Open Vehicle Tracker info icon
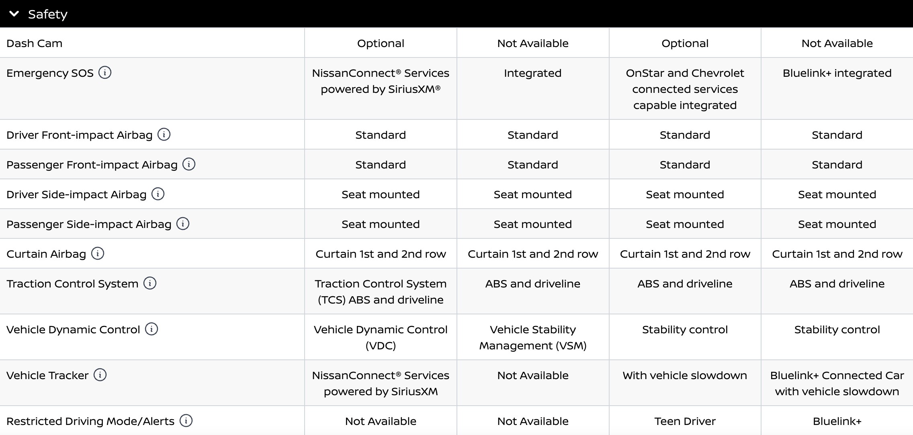 click(100, 375)
